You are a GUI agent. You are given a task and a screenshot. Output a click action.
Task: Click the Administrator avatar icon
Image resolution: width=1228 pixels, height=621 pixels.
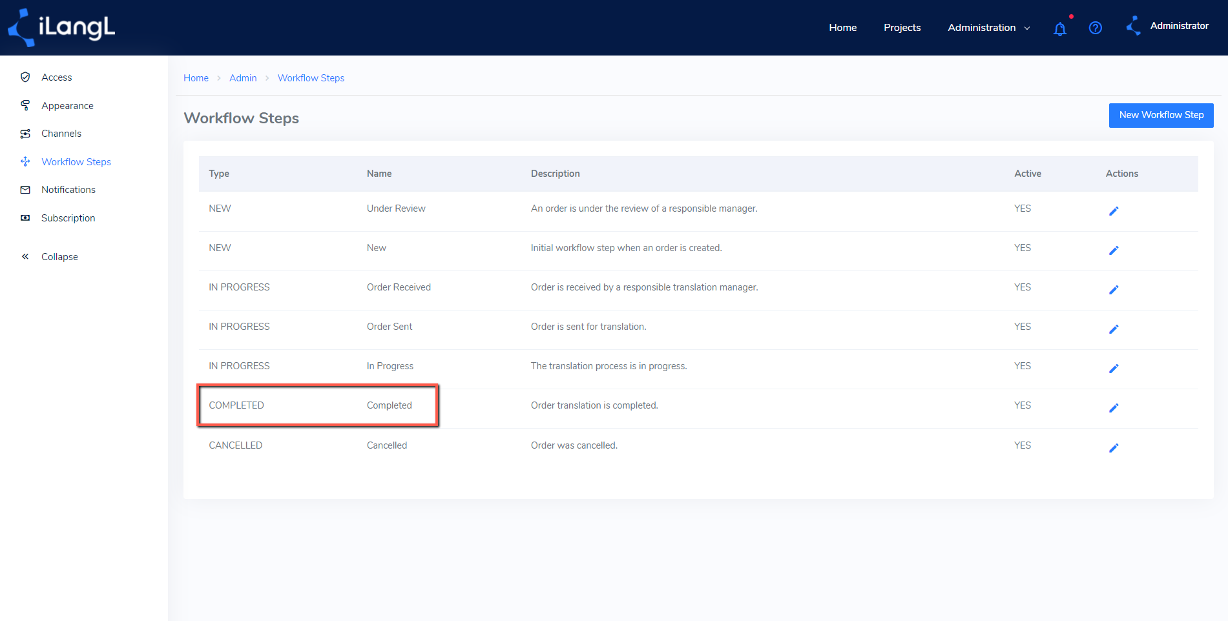pyautogui.click(x=1133, y=26)
